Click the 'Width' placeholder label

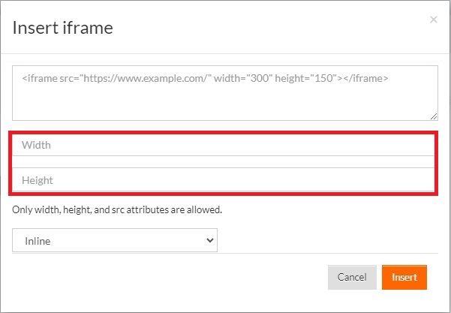pos(36,145)
